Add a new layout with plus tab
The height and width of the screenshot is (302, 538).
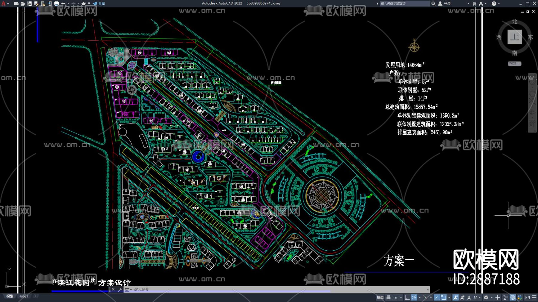36,296
